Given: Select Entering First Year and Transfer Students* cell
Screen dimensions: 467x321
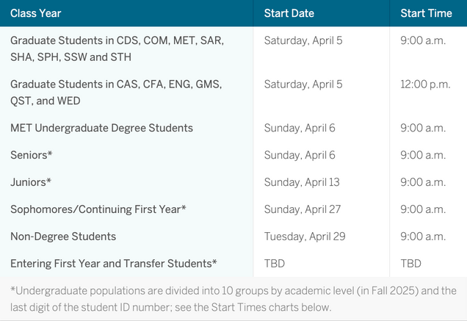Looking at the screenshot, I should [114, 263].
